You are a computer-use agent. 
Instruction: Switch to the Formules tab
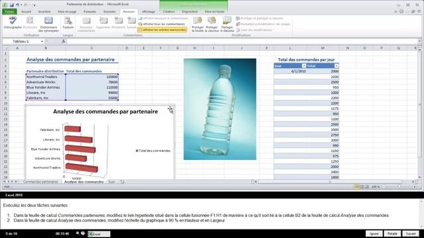coord(90,12)
